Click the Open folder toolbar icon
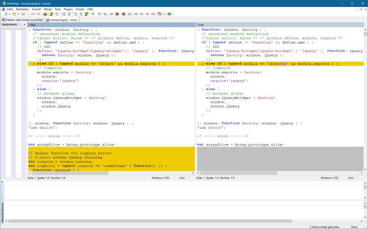Image resolution: width=368 pixels, height=229 pixels. coord(15,14)
